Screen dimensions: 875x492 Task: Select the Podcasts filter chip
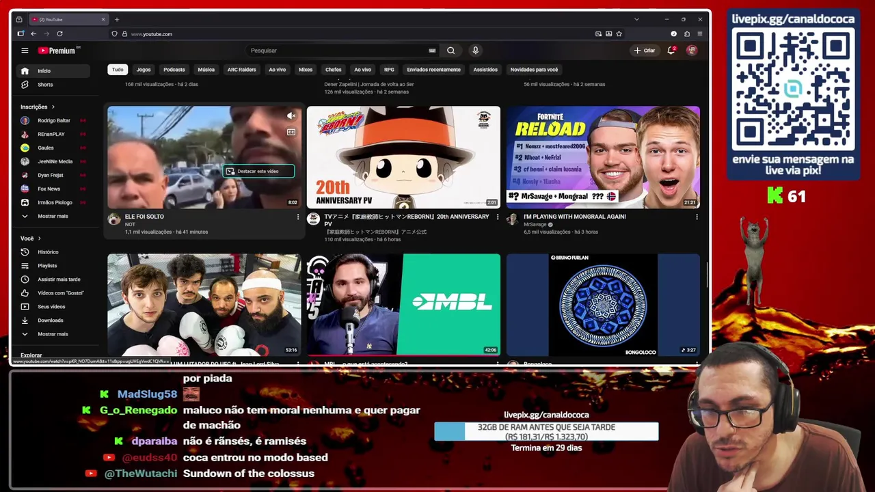tap(174, 70)
